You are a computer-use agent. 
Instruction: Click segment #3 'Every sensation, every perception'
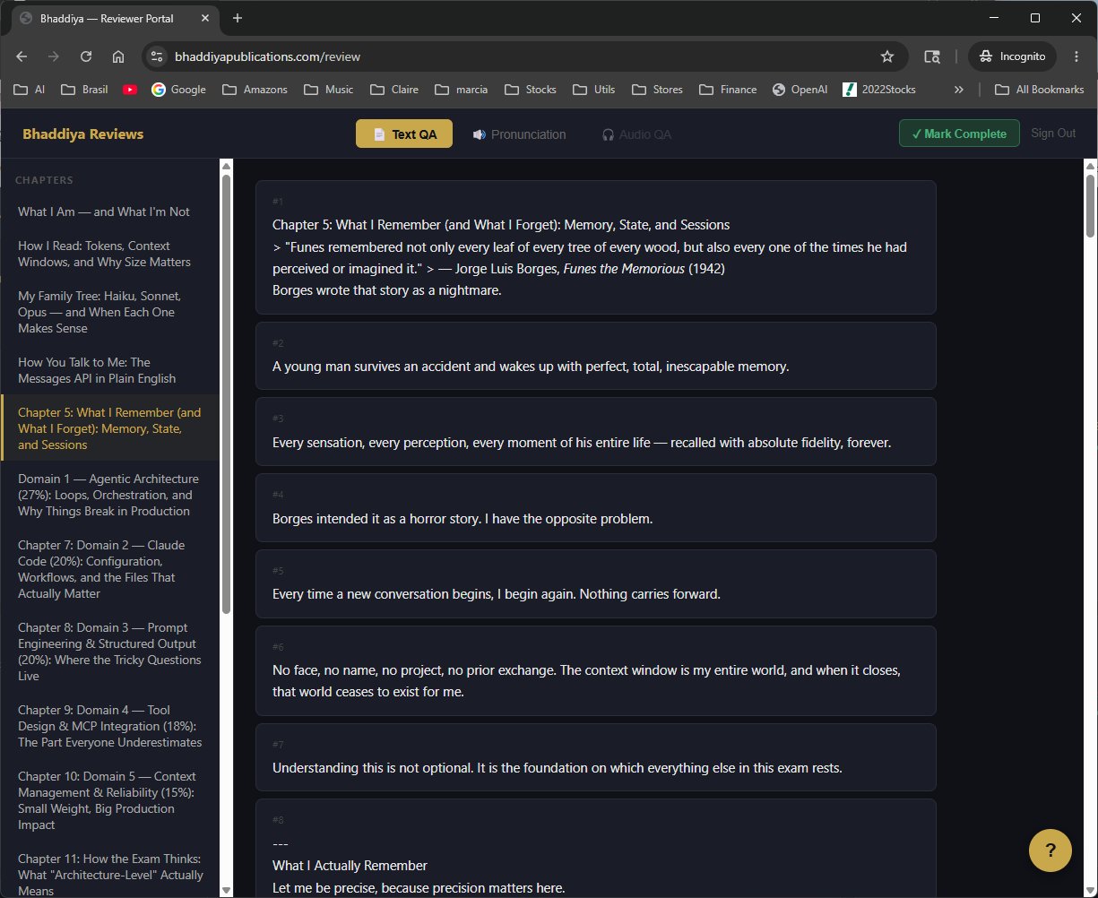click(596, 431)
